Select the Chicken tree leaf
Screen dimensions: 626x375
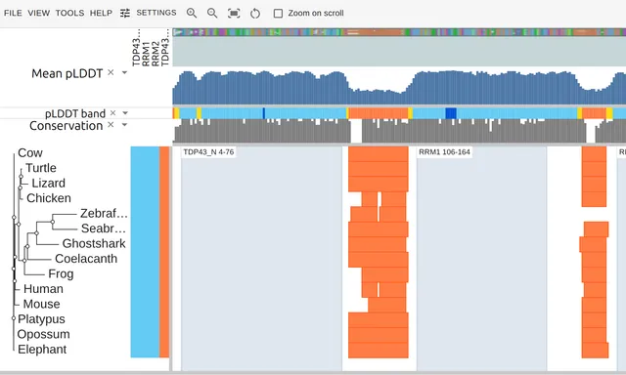click(49, 198)
